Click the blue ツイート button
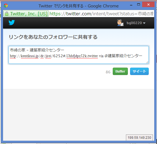The width and height of the screenshot is (157, 144). [139, 71]
